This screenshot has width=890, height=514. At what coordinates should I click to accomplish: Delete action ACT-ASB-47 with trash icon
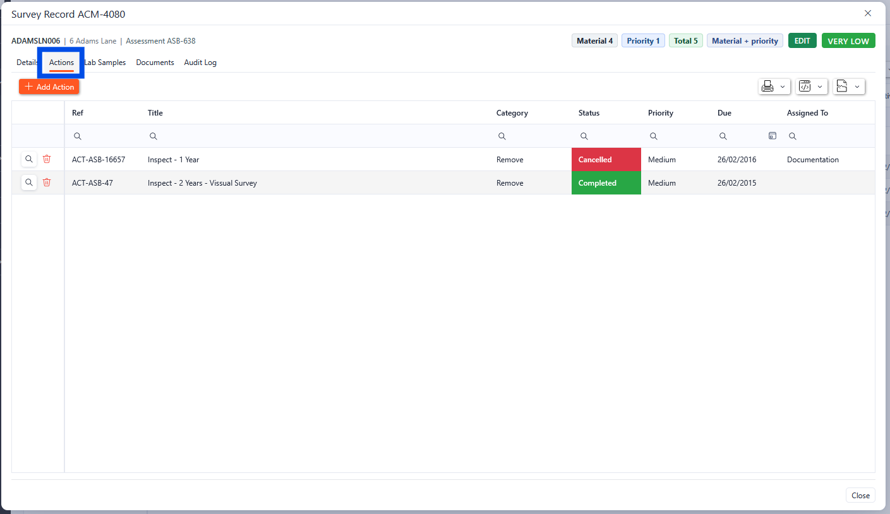(47, 182)
